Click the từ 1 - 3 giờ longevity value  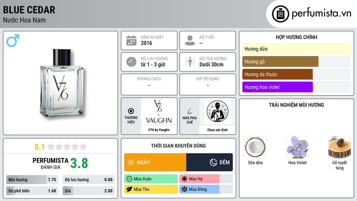(153, 65)
